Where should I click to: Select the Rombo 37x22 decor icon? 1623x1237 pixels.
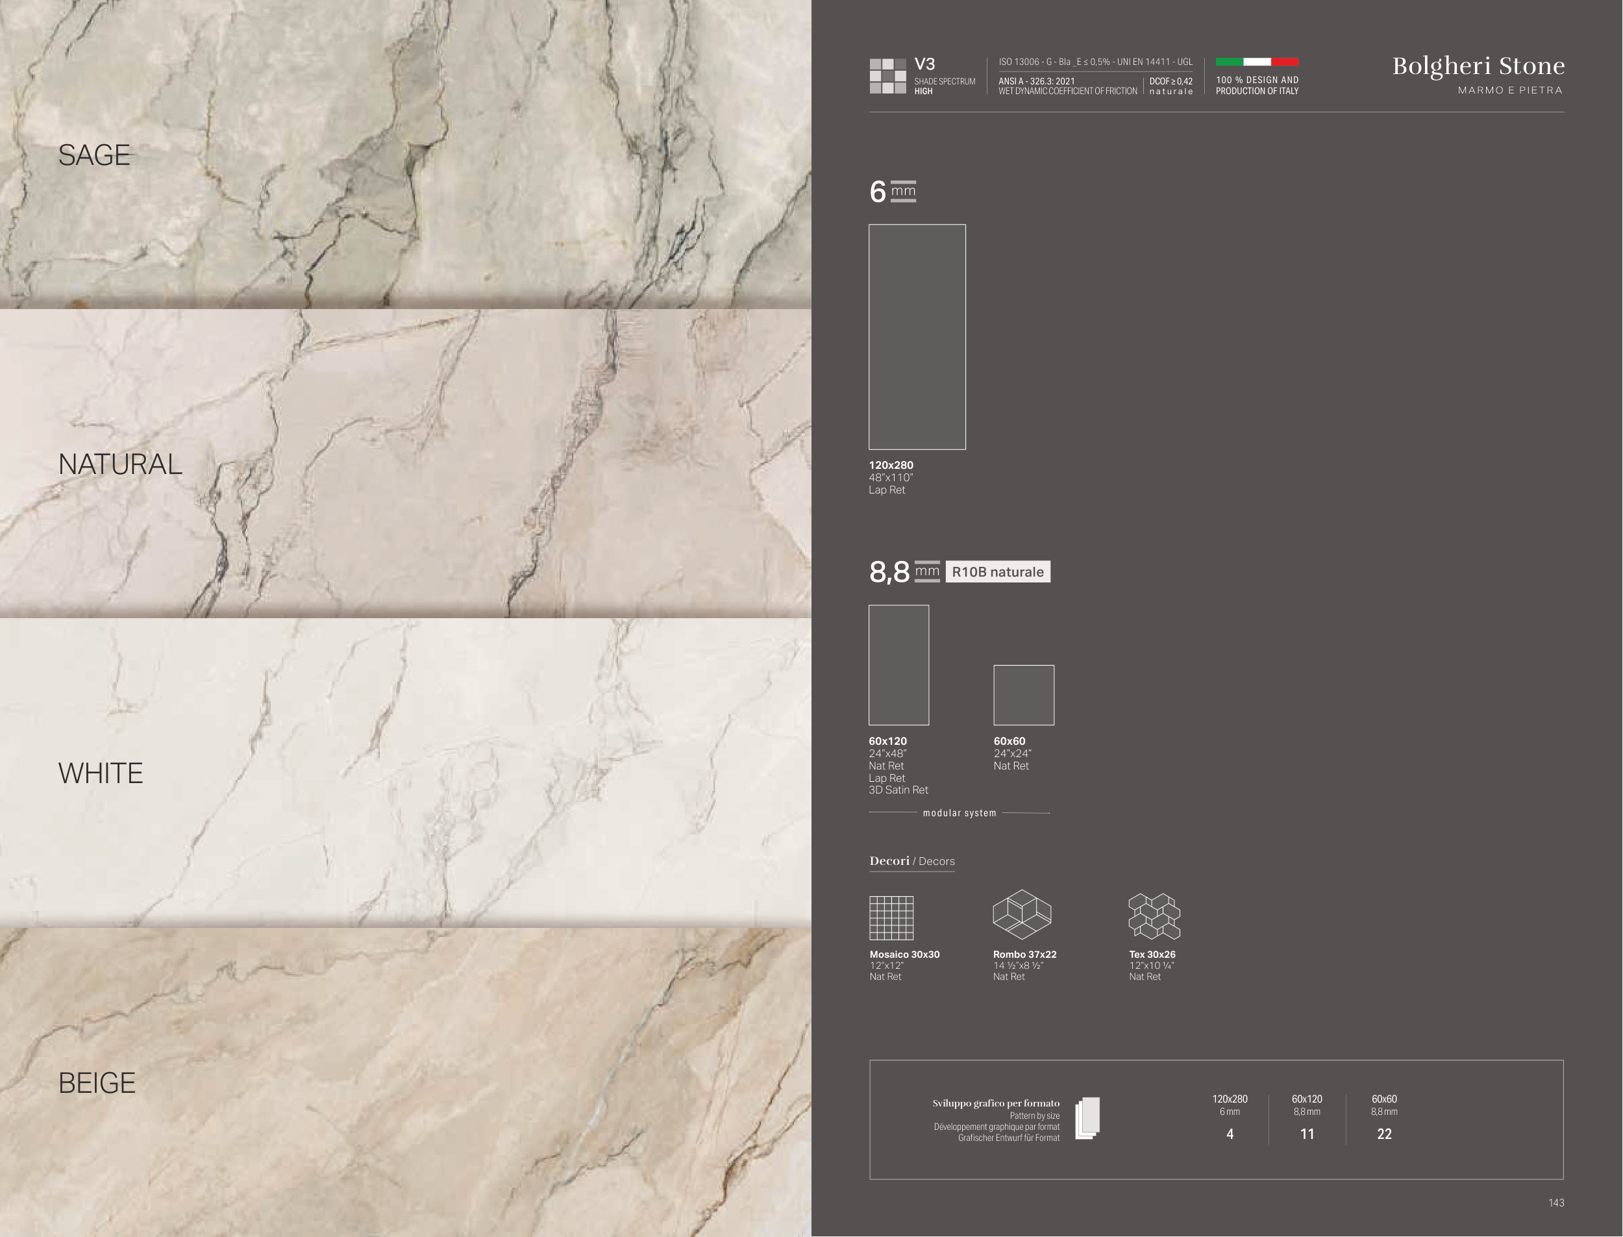tap(1022, 914)
